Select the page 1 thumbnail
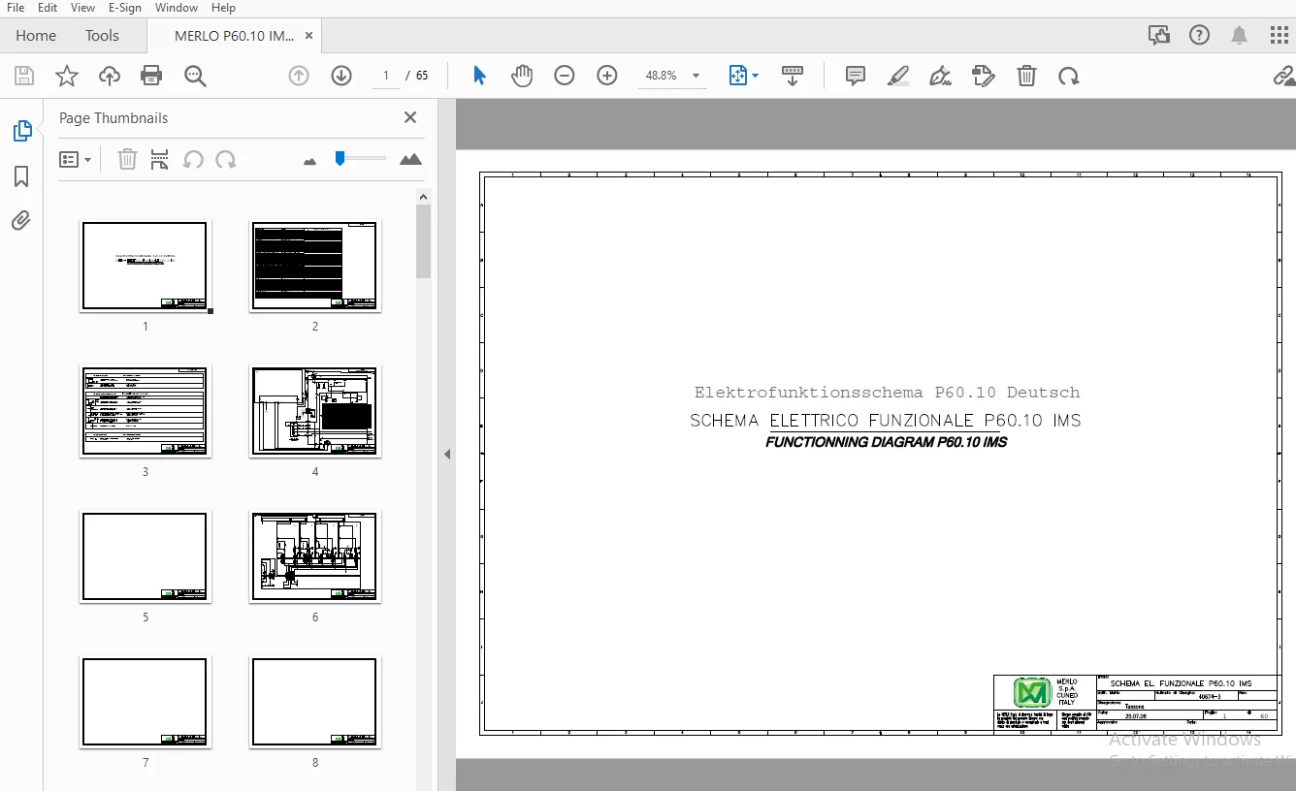This screenshot has width=1296, height=791. click(x=146, y=266)
